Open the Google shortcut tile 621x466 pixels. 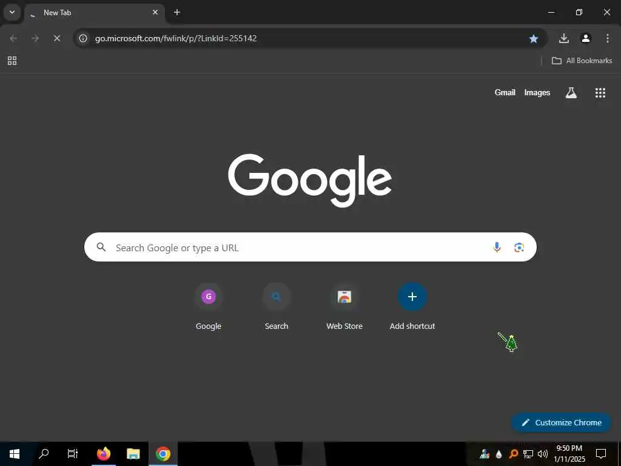209,308
